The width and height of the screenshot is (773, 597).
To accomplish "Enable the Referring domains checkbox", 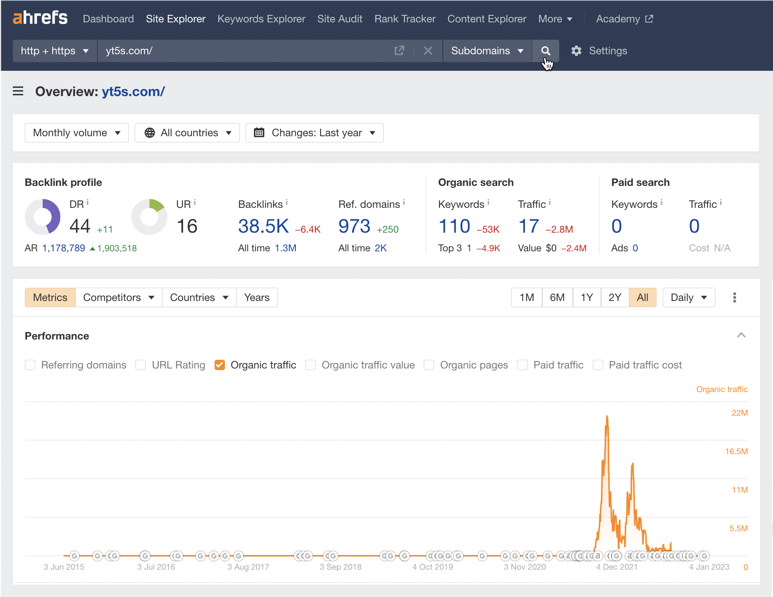I will tap(30, 365).
